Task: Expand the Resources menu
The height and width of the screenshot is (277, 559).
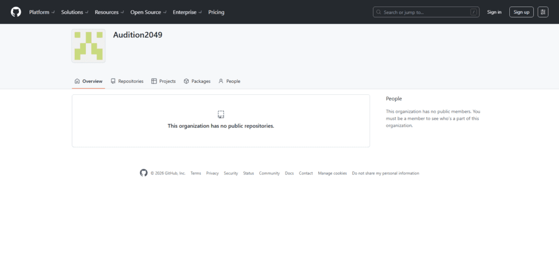Action: pyautogui.click(x=109, y=12)
